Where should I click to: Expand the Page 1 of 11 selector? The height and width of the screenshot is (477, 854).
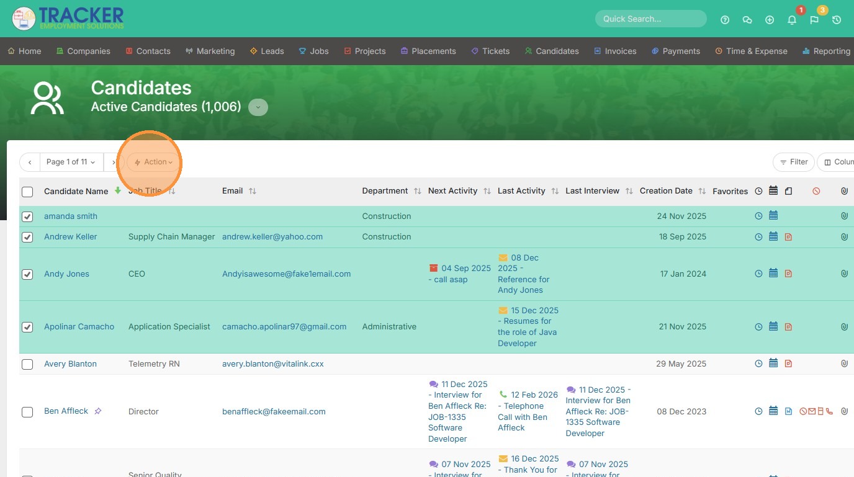coord(71,162)
